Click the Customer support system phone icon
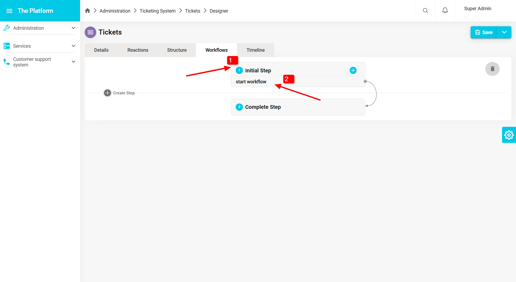The image size is (516, 282). [x=7, y=62]
